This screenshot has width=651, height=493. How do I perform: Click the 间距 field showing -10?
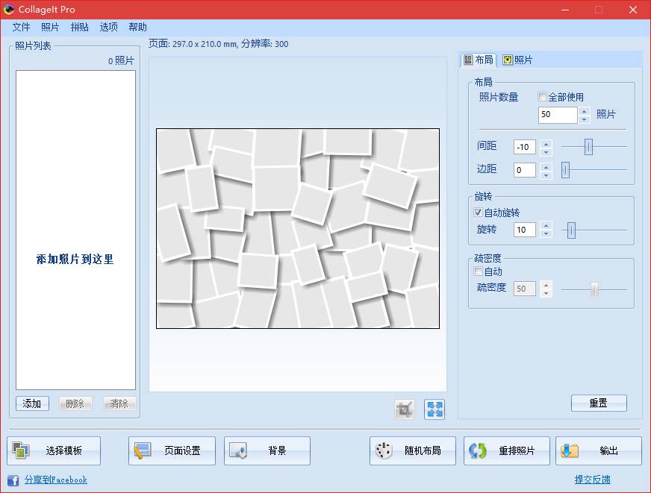point(524,147)
